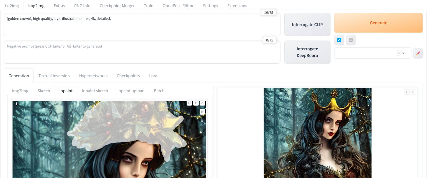Click the 0/75 negative token counter
Image resolution: width=430 pixels, height=178 pixels.
270,40
